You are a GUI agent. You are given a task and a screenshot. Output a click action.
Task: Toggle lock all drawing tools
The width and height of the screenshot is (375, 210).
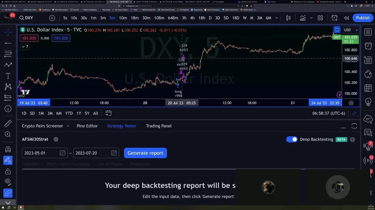tap(8, 171)
